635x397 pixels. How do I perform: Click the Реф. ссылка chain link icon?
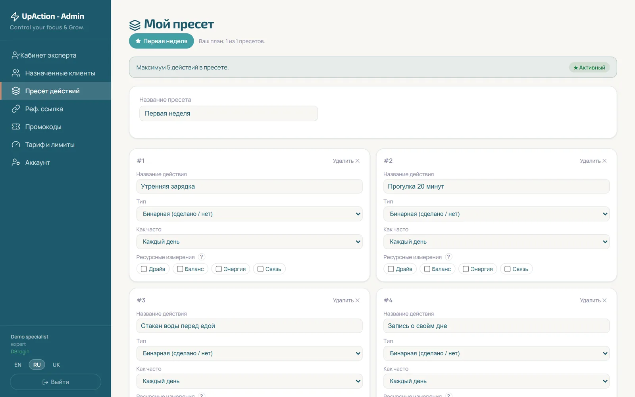[x=16, y=109]
